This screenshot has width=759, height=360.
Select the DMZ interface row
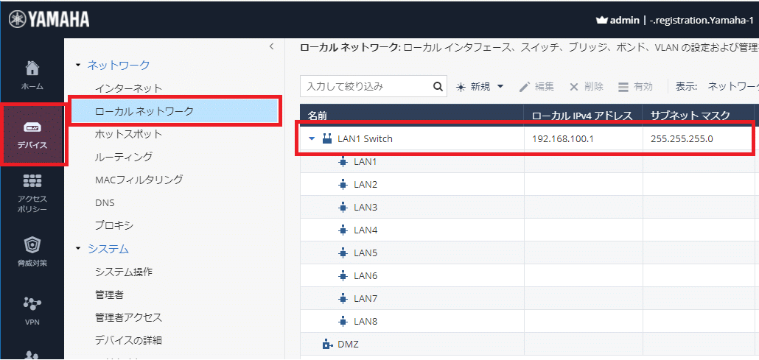click(x=347, y=344)
